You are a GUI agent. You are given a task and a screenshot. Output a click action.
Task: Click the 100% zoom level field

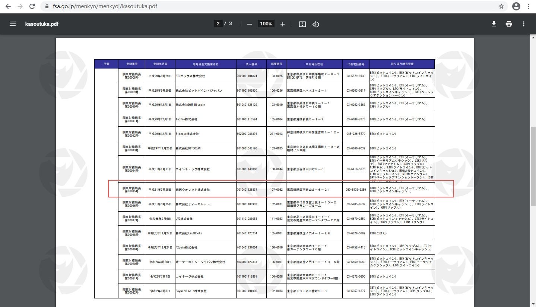pyautogui.click(x=266, y=24)
